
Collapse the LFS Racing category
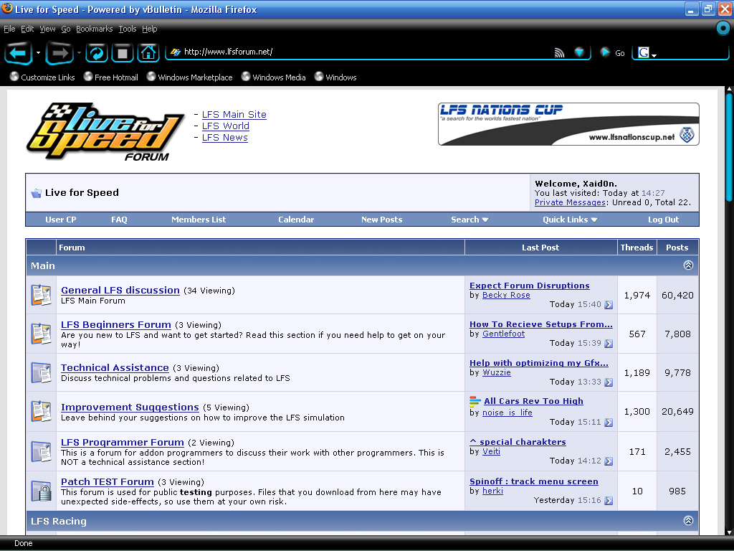coord(688,521)
